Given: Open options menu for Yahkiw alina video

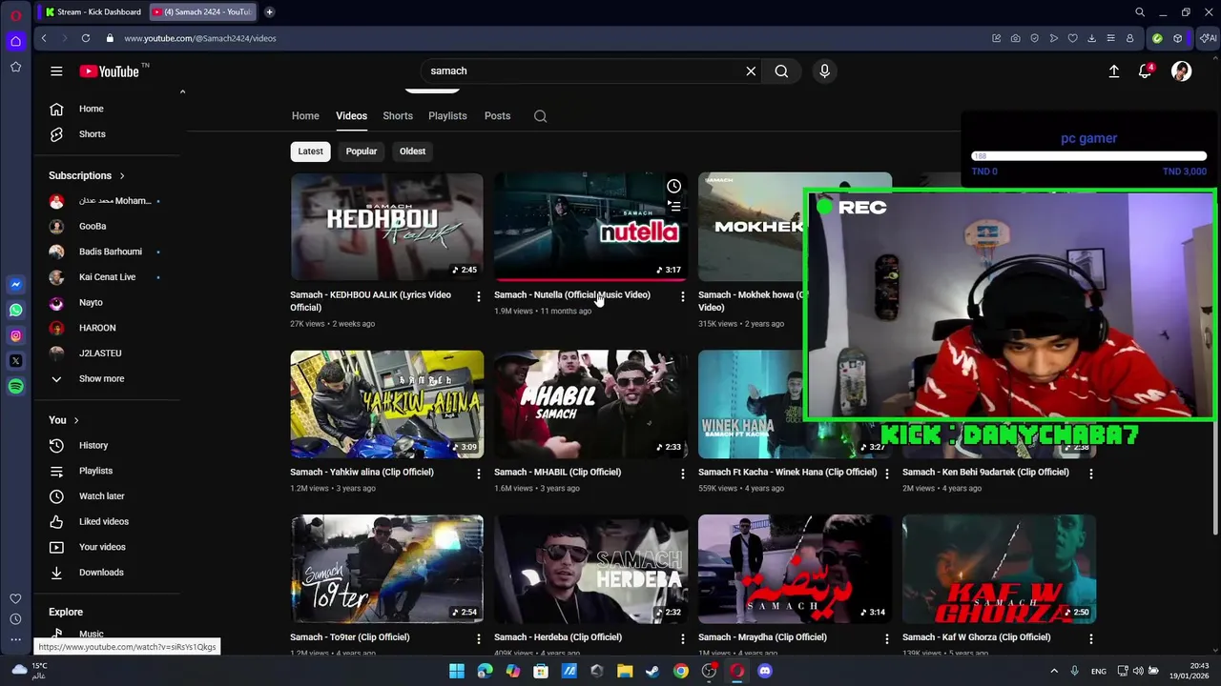Looking at the screenshot, I should tap(479, 474).
